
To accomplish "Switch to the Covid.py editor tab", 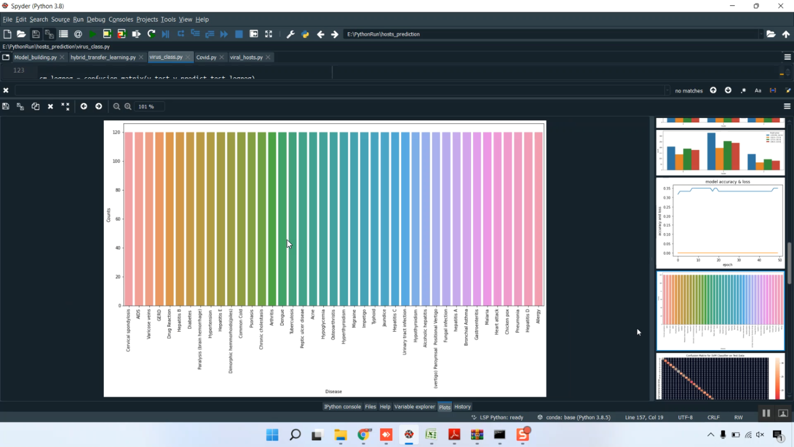I will click(x=206, y=57).
